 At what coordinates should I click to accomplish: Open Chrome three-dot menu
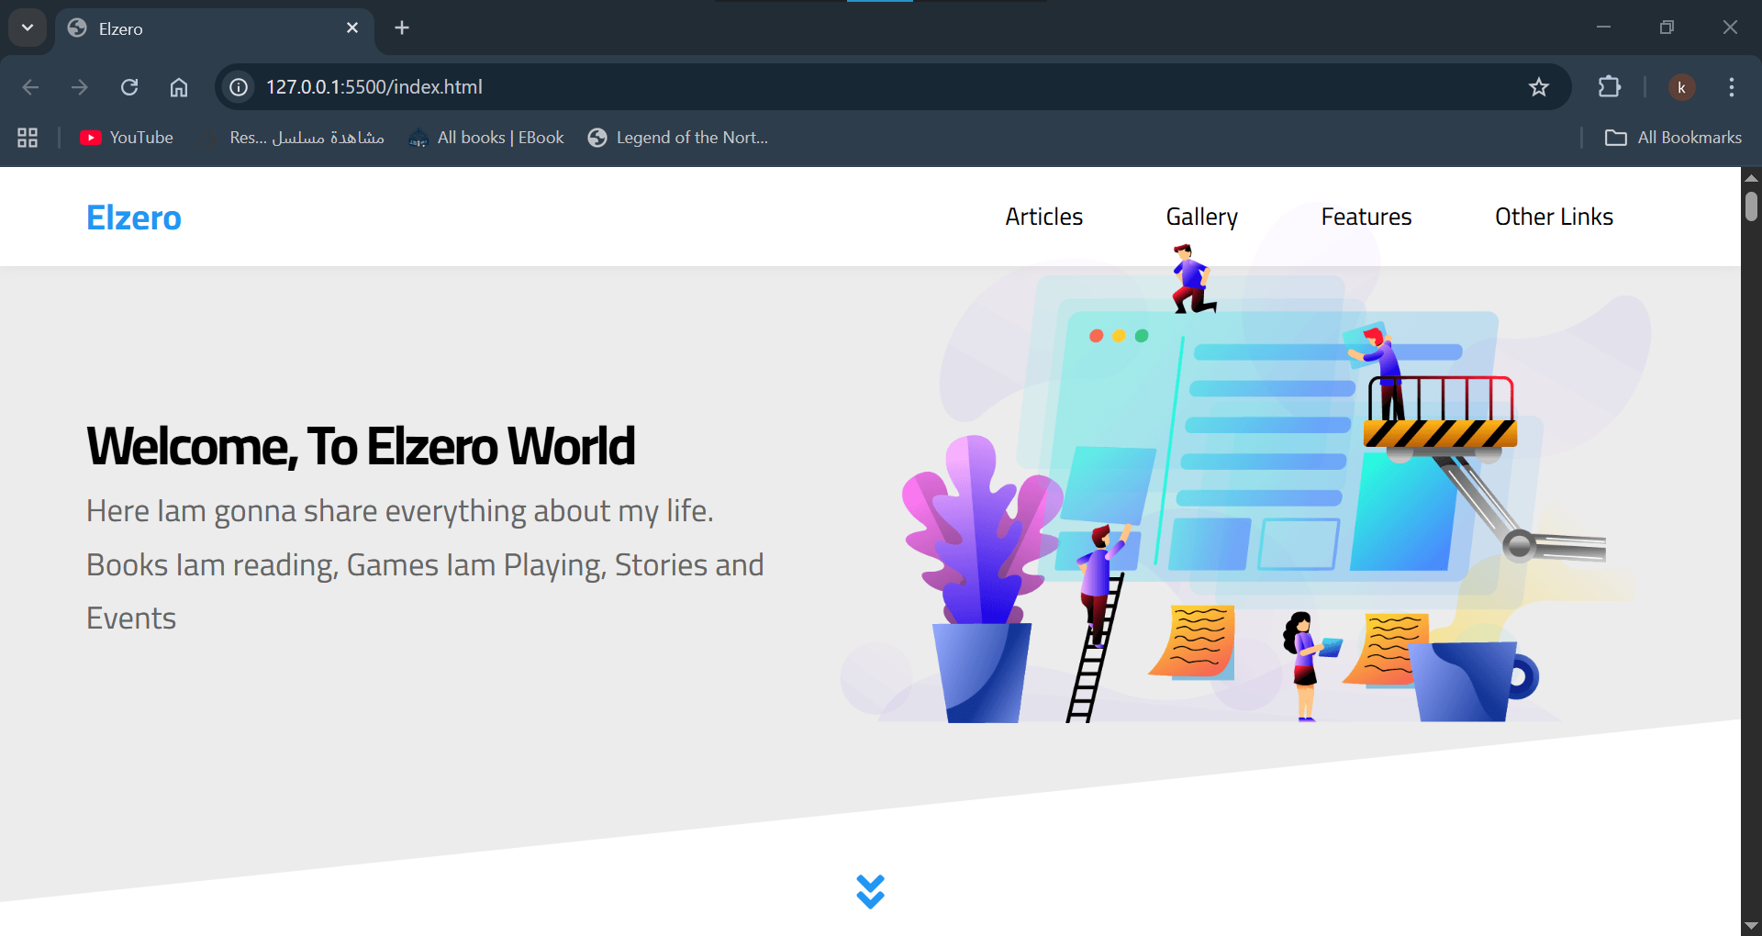pyautogui.click(x=1731, y=87)
